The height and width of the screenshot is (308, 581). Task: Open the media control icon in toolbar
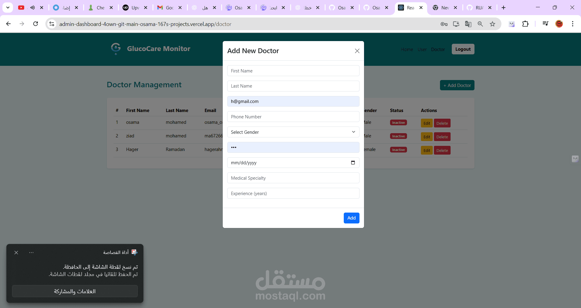545,24
